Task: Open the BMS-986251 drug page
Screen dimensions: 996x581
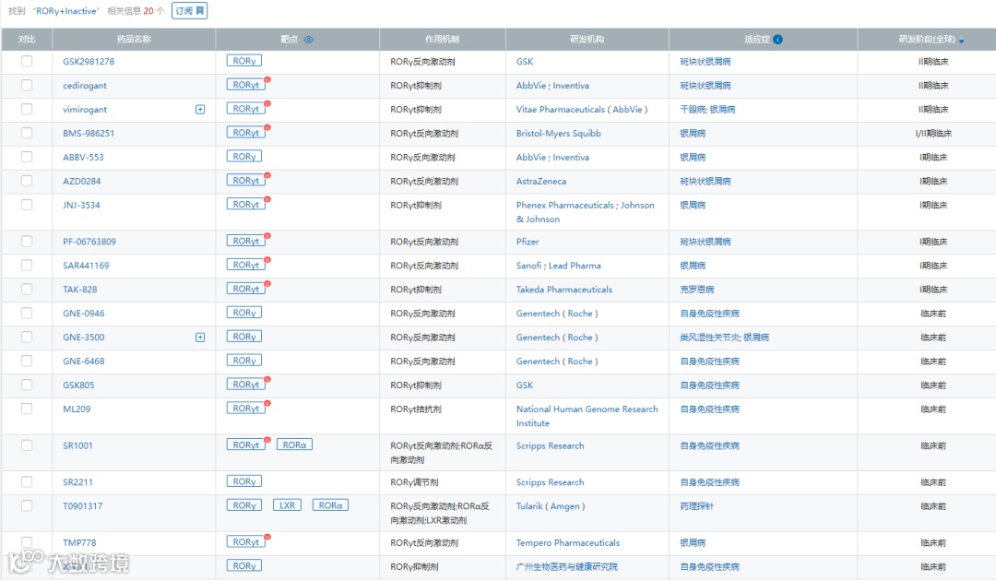Action: (89, 134)
